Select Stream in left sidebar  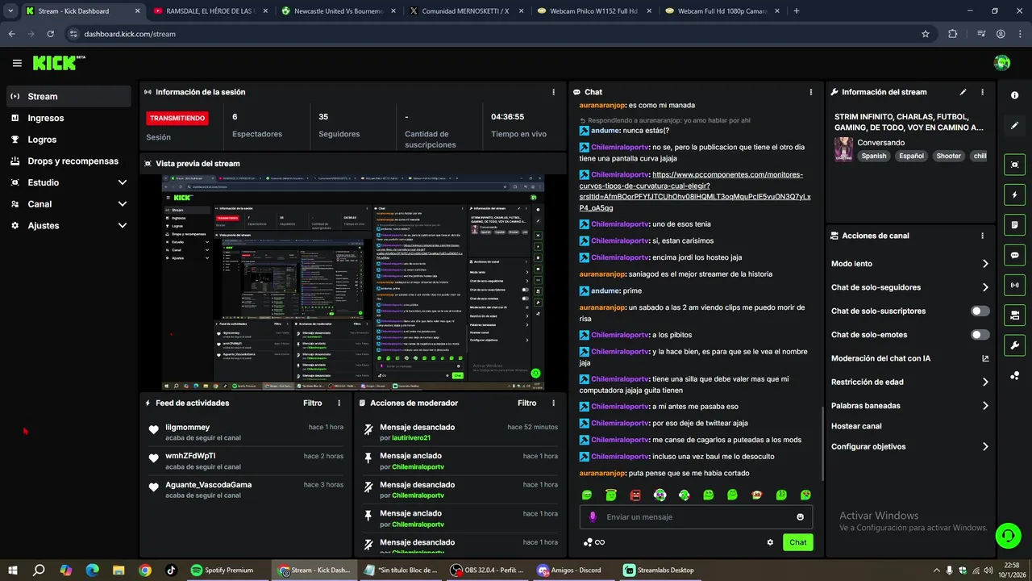(69, 96)
